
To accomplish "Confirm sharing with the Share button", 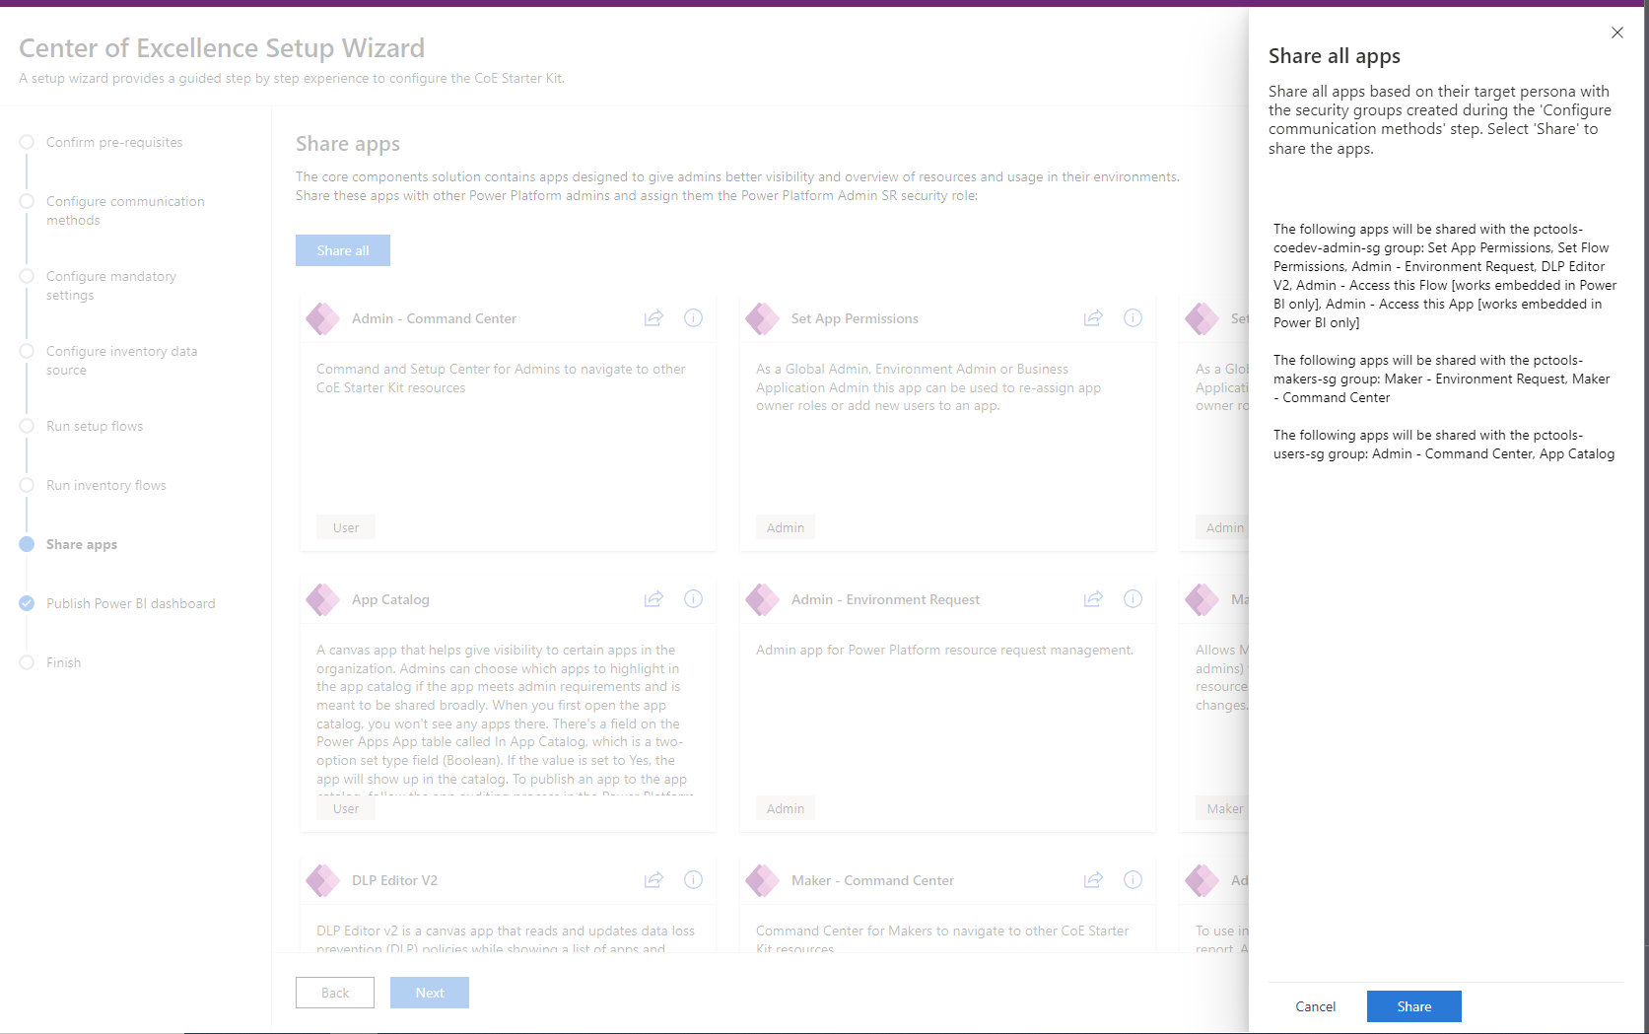I will click(1413, 1006).
